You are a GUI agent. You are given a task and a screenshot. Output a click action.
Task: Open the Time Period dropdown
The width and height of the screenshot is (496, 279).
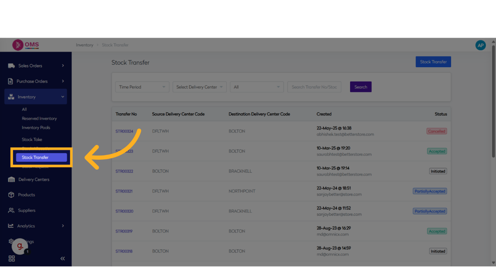coord(142,87)
